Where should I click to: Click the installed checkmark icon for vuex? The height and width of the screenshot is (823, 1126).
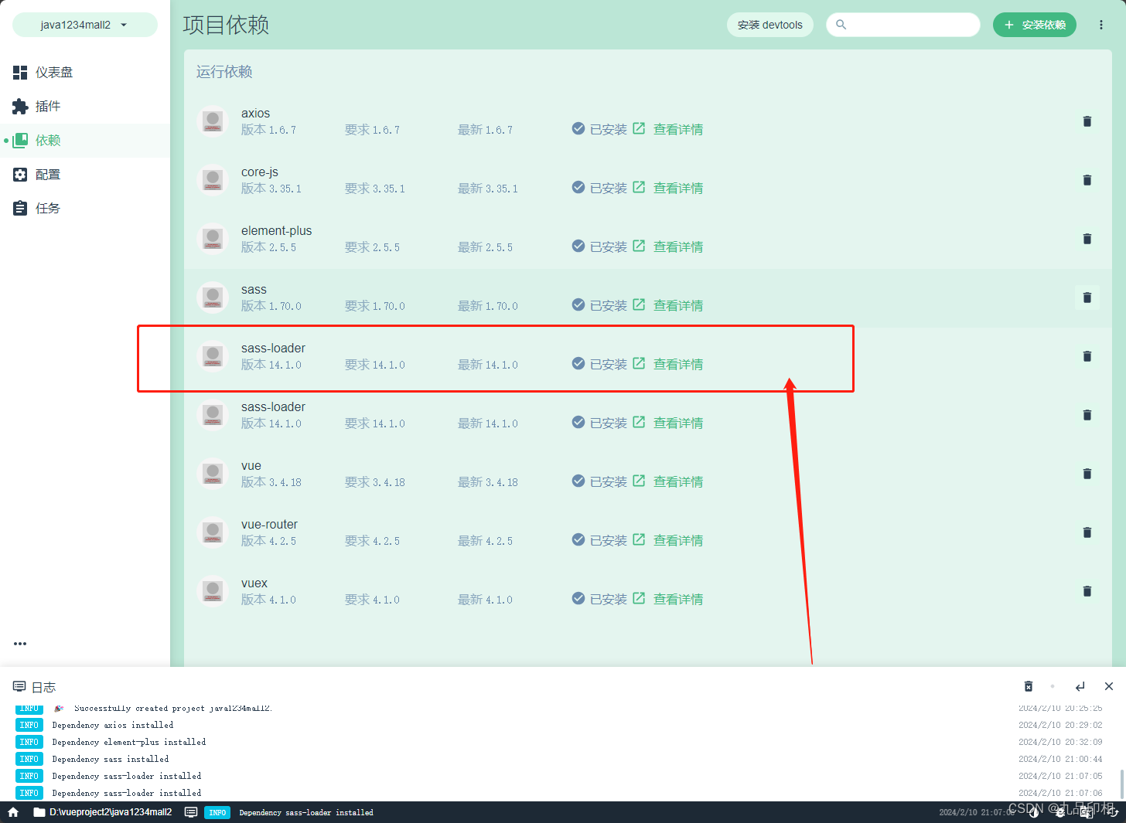point(578,598)
